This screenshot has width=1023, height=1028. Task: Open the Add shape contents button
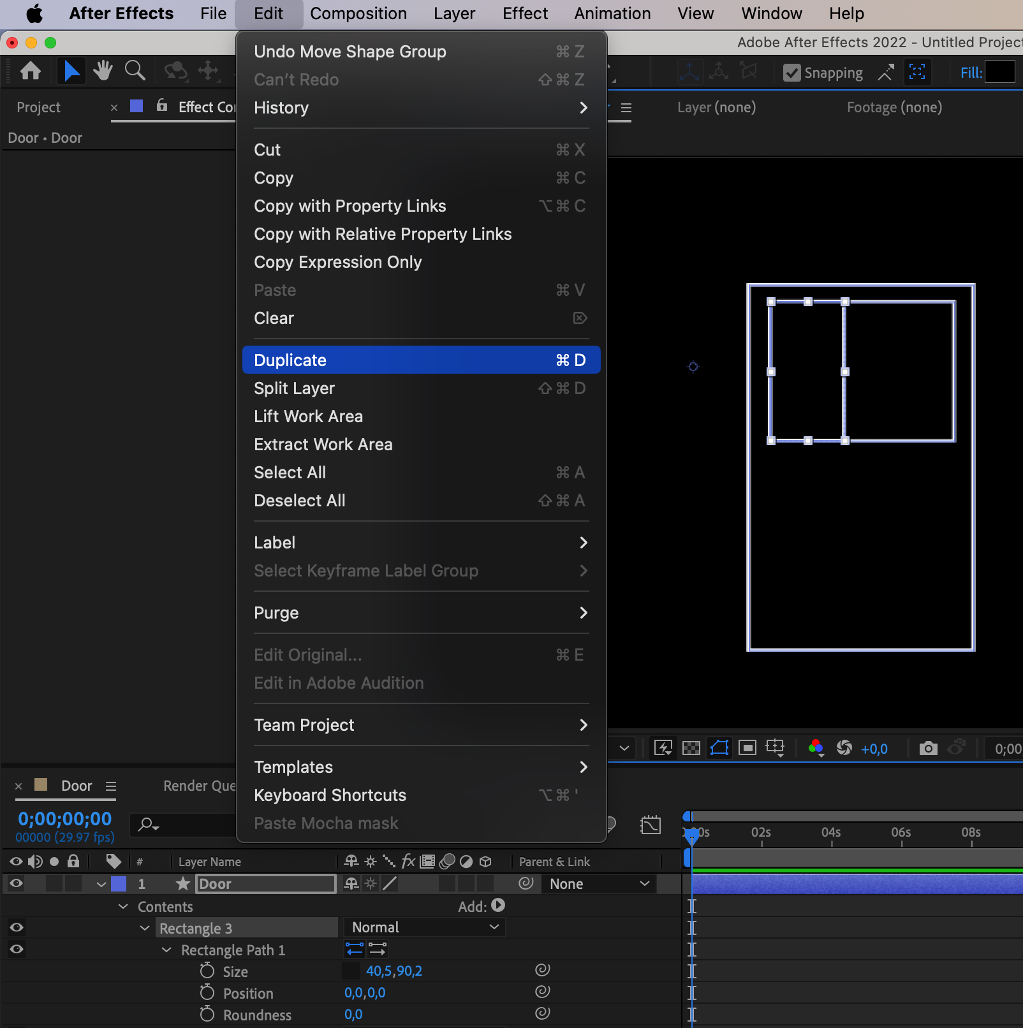click(499, 906)
